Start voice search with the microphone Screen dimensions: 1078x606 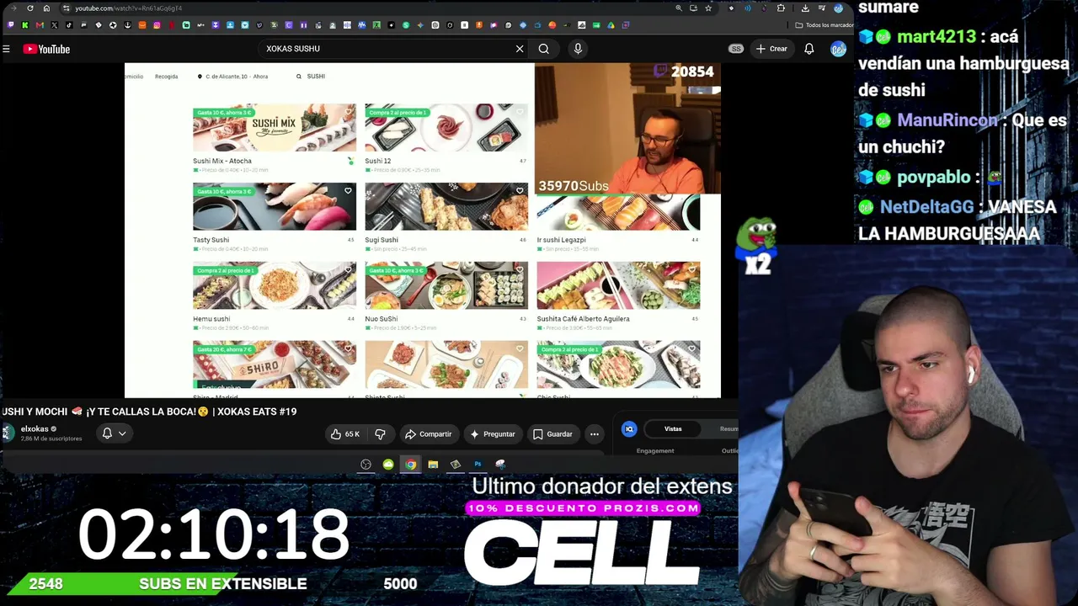[578, 49]
